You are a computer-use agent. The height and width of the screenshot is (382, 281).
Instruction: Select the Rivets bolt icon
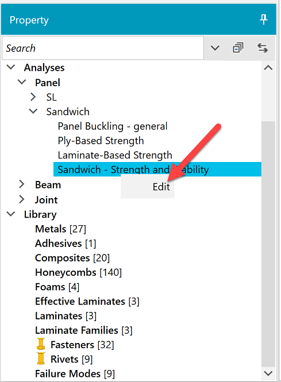(x=41, y=358)
